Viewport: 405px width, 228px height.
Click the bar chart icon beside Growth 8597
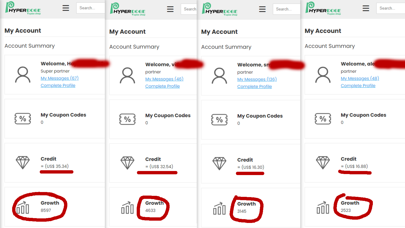coord(23,207)
